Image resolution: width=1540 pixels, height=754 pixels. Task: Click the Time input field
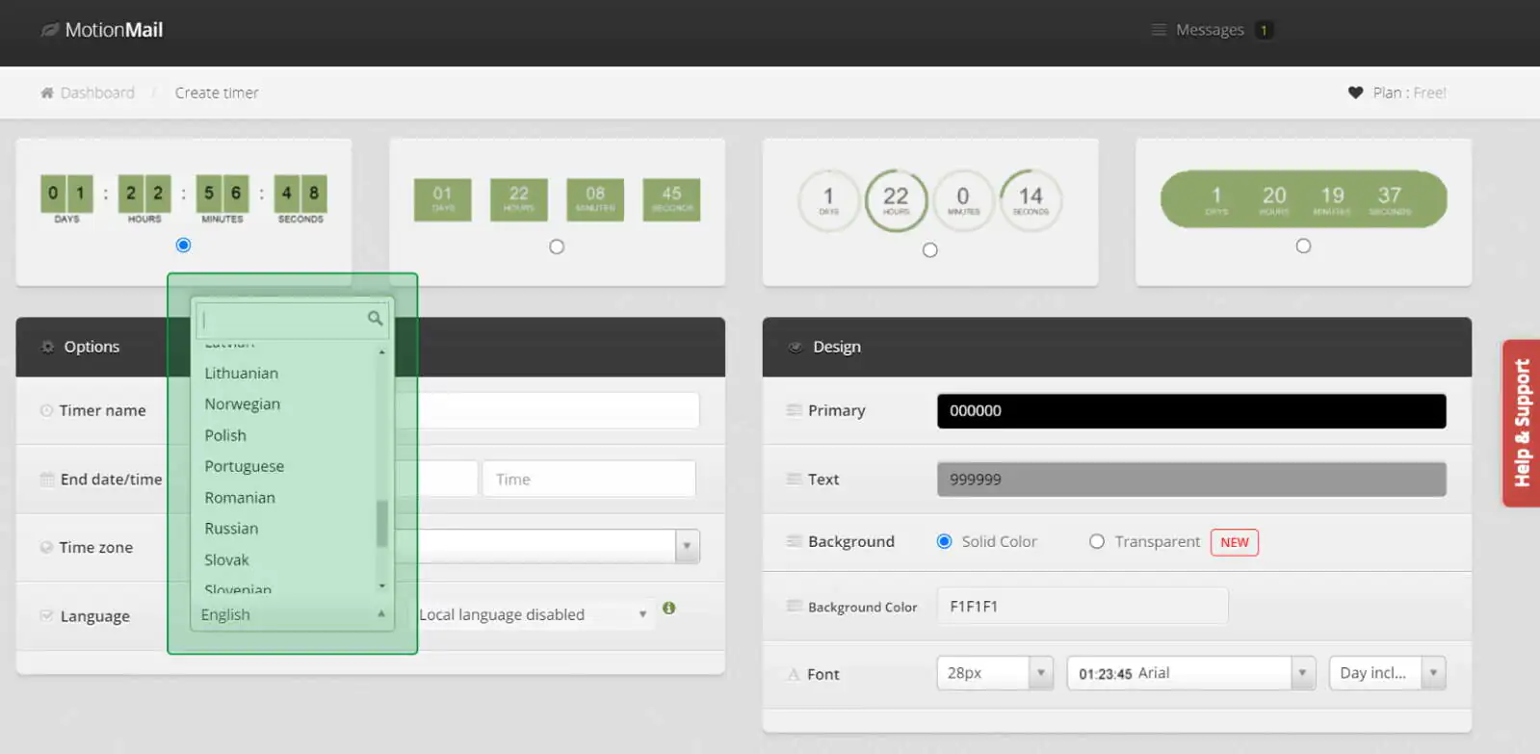point(588,479)
